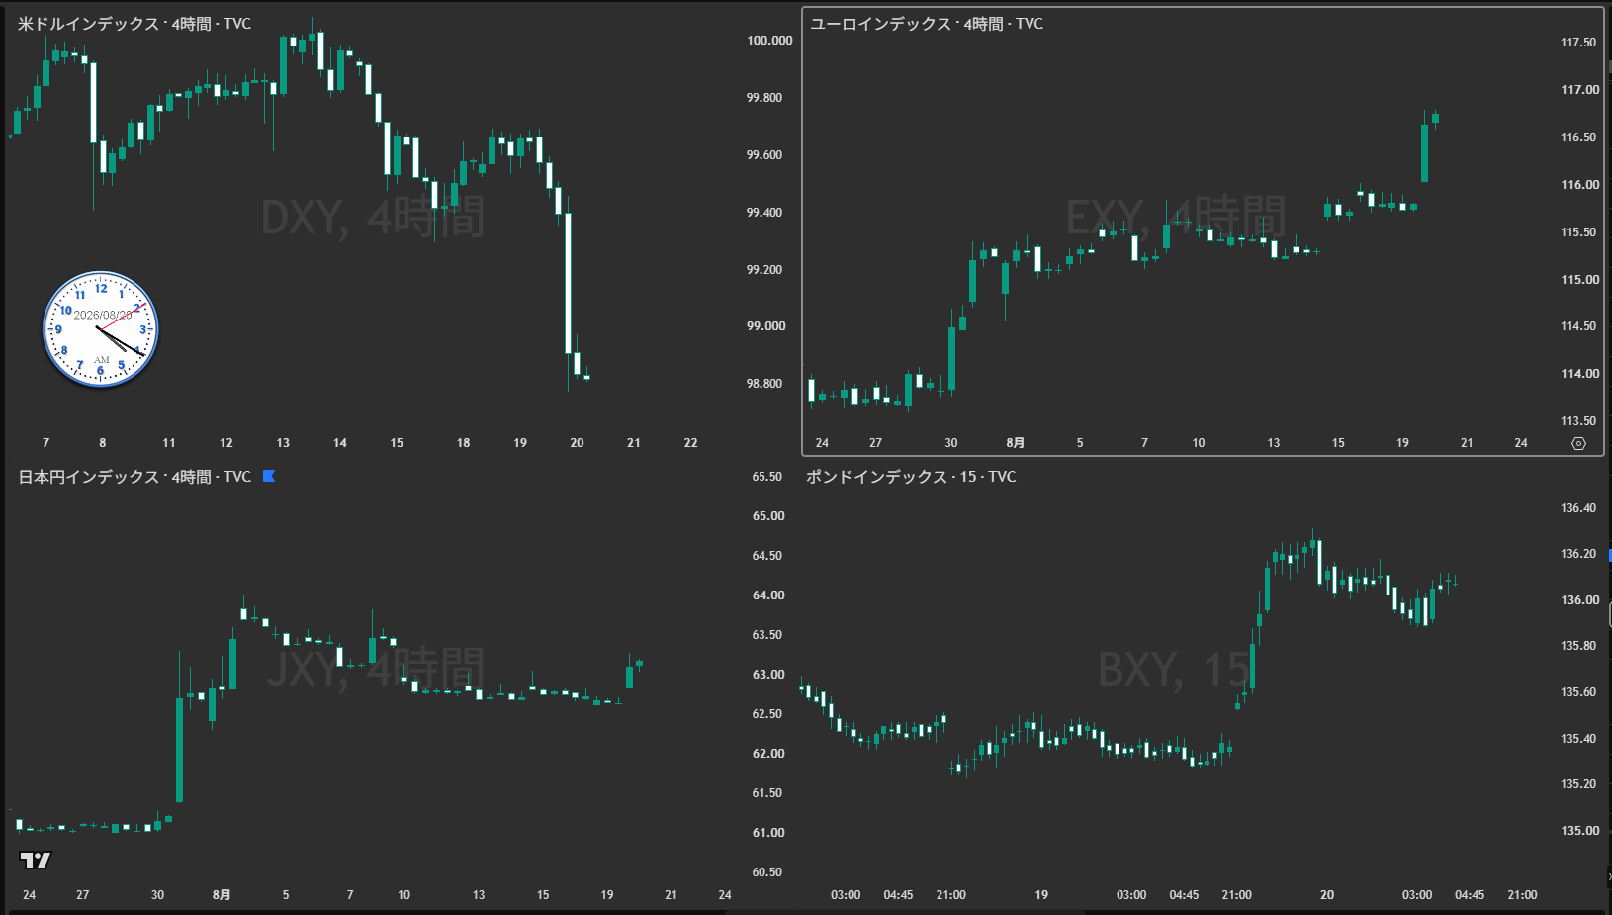This screenshot has height=915, width=1612.
Task: Click the 135.80 price label
Action: 1578,646
